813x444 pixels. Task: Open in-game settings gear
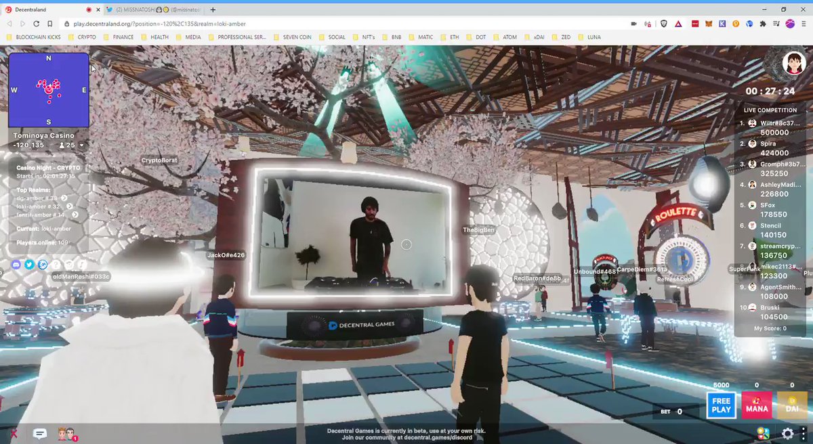(787, 434)
